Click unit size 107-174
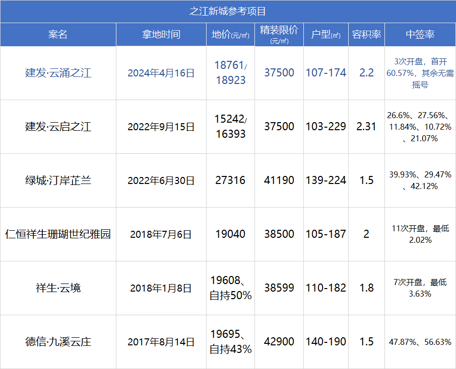The height and width of the screenshot is (369, 456). (x=325, y=73)
